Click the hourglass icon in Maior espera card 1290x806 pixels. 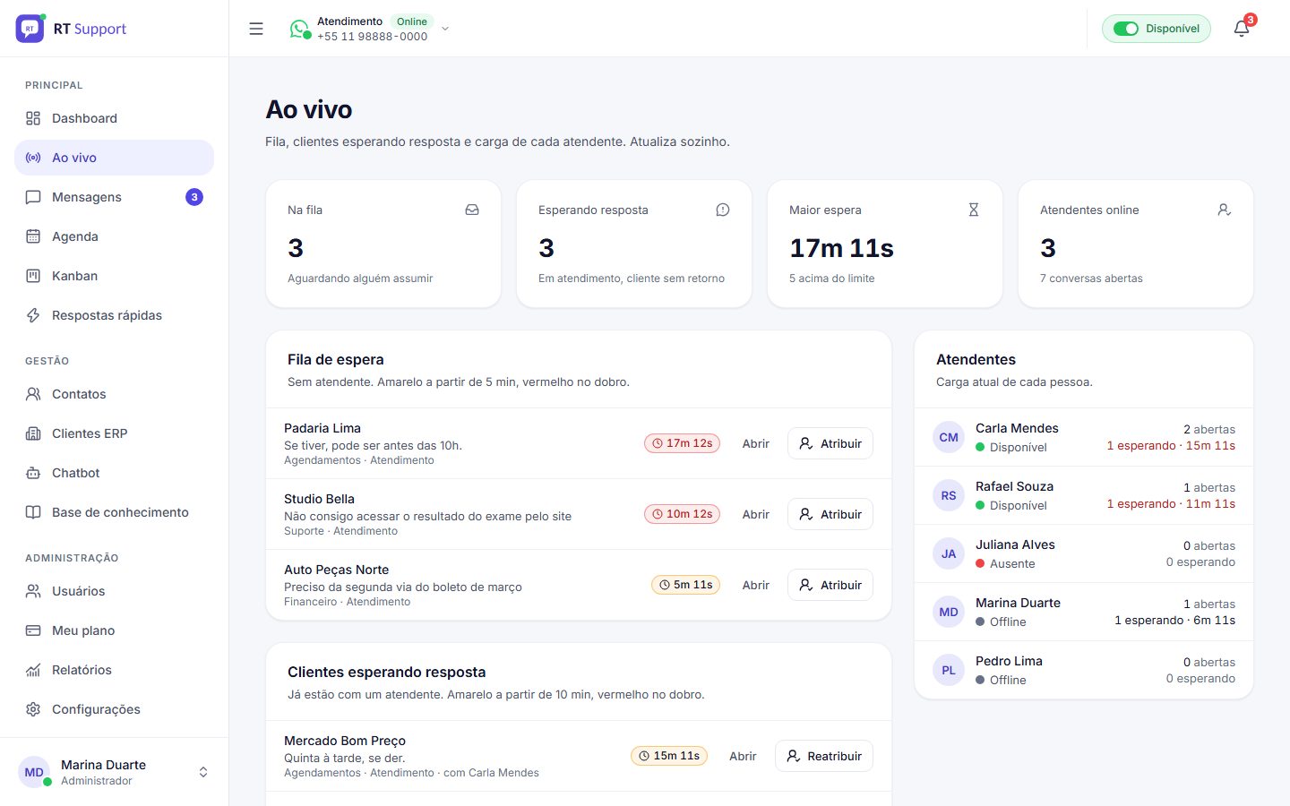point(973,210)
